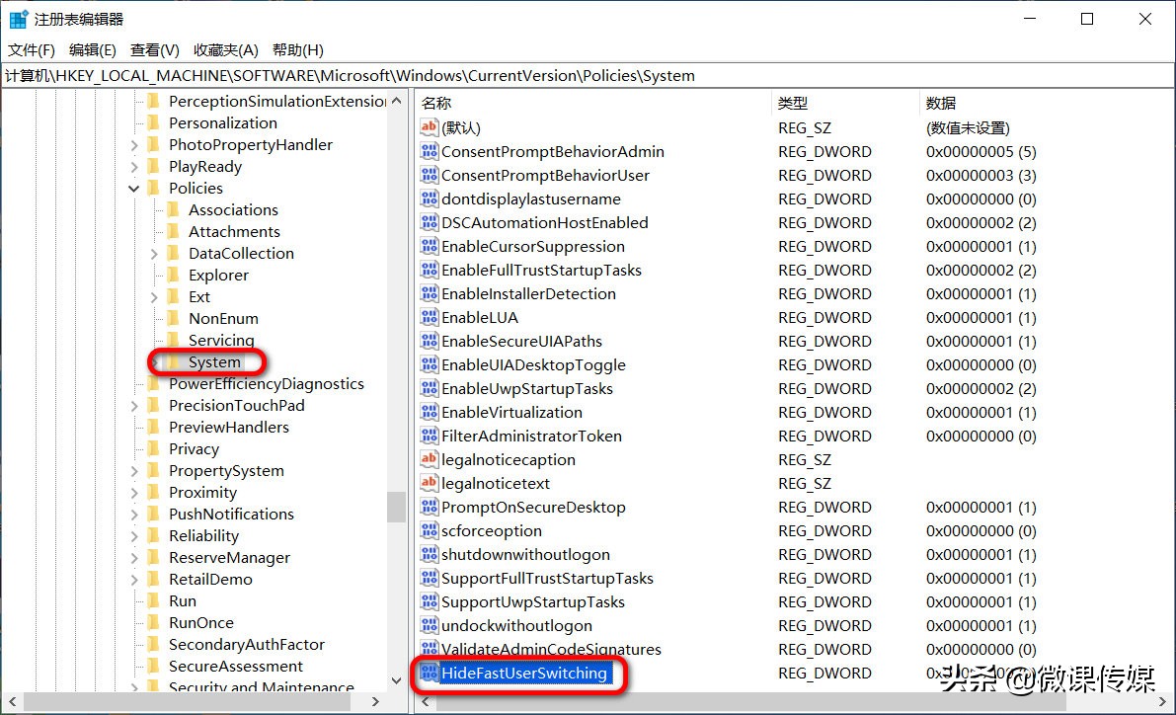This screenshot has height=715, width=1176.
Task: Click the DWORD icon beside EnableLUA
Action: 429,317
